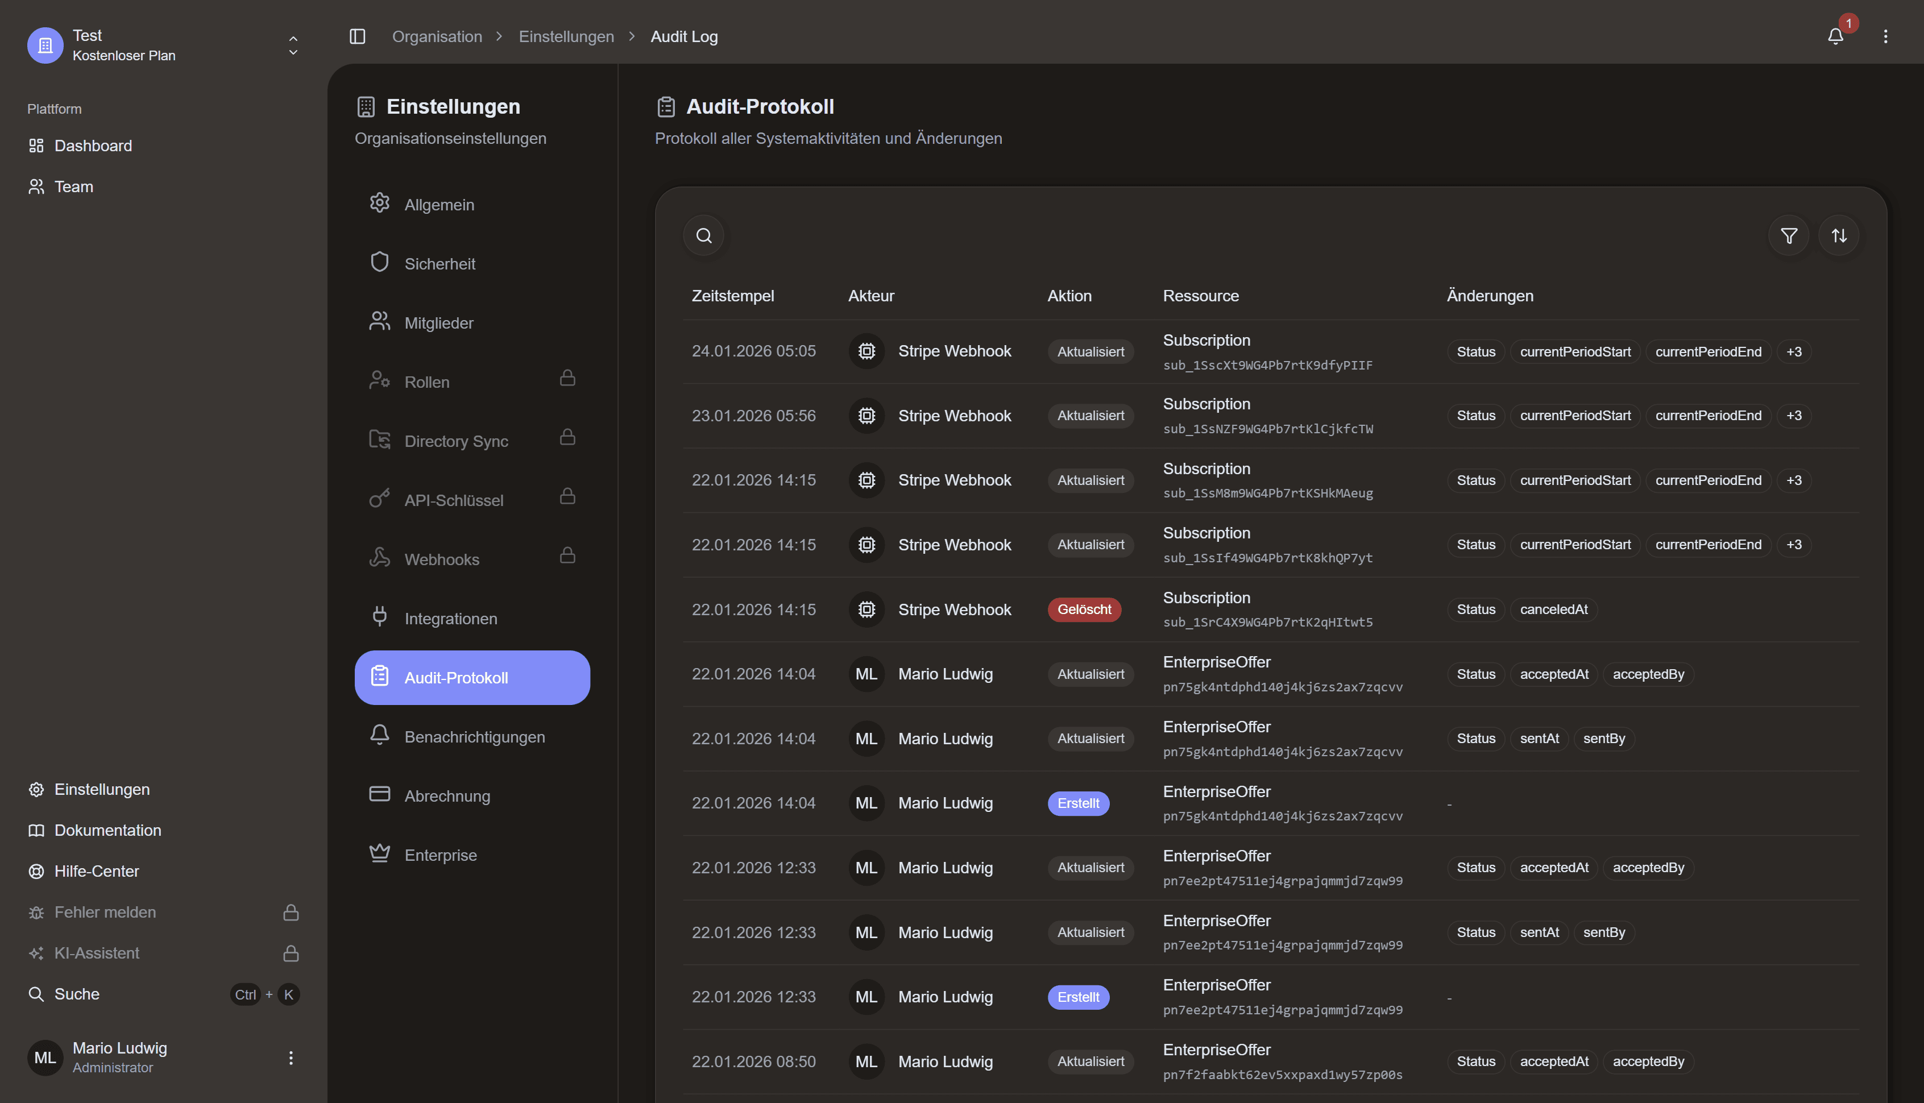Click Einstellungen in the breadcrumb
Screen dimensions: 1924x1103
566,36
